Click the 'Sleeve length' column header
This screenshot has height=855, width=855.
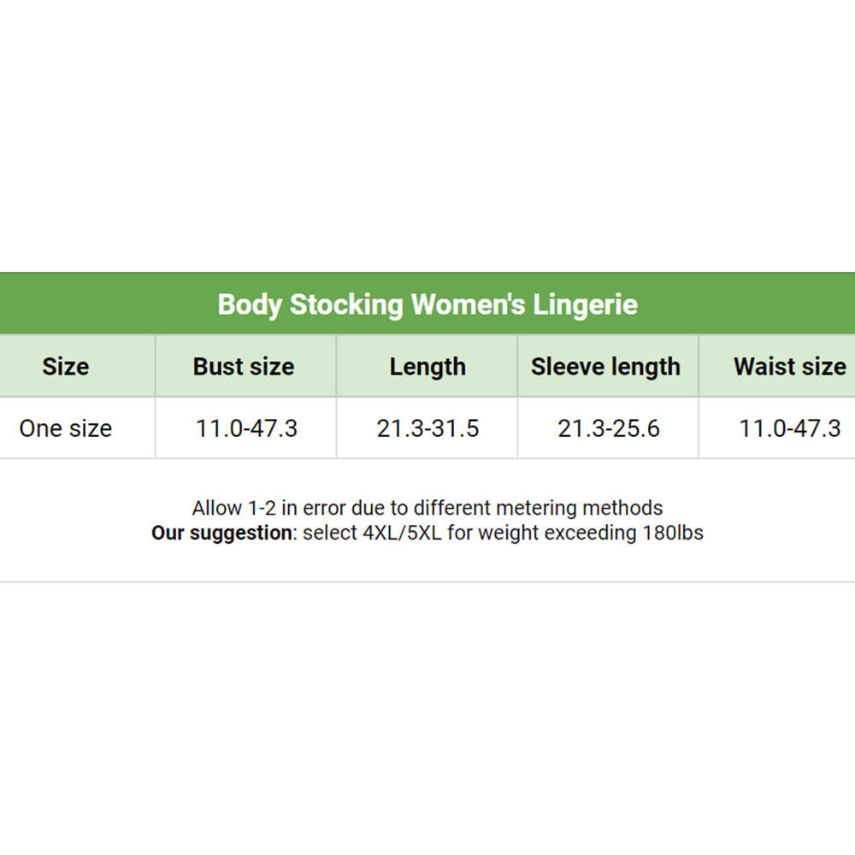(x=605, y=367)
